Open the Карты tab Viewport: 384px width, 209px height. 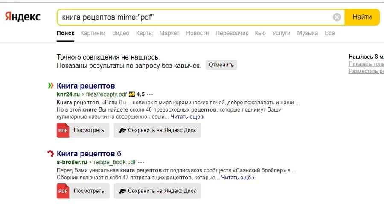point(144,33)
